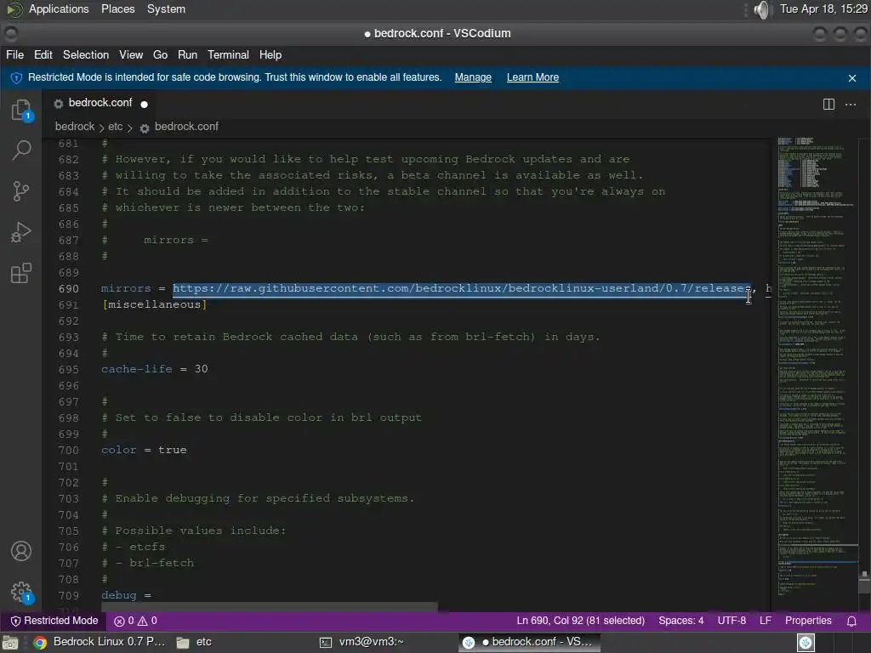871x653 pixels.
Task: Click the Ln 690, Col 92 indicator
Action: (580, 621)
